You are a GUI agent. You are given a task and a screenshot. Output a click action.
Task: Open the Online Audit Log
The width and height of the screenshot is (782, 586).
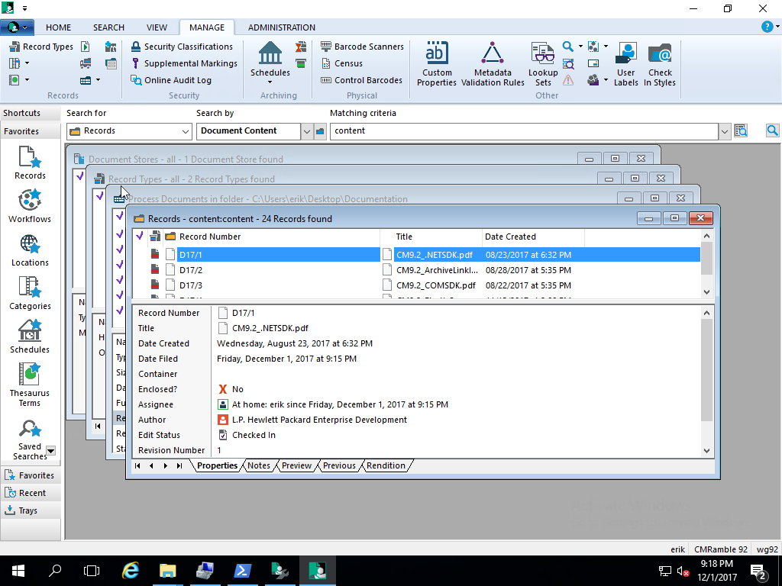(x=171, y=80)
